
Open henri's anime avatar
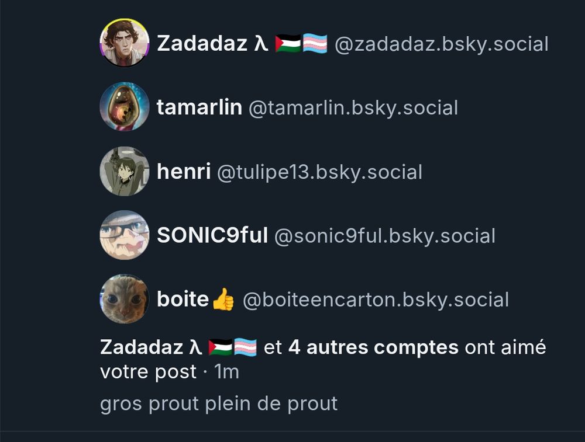pos(125,171)
